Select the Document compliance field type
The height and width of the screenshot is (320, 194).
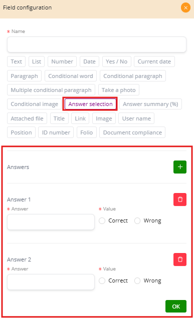[x=132, y=132]
